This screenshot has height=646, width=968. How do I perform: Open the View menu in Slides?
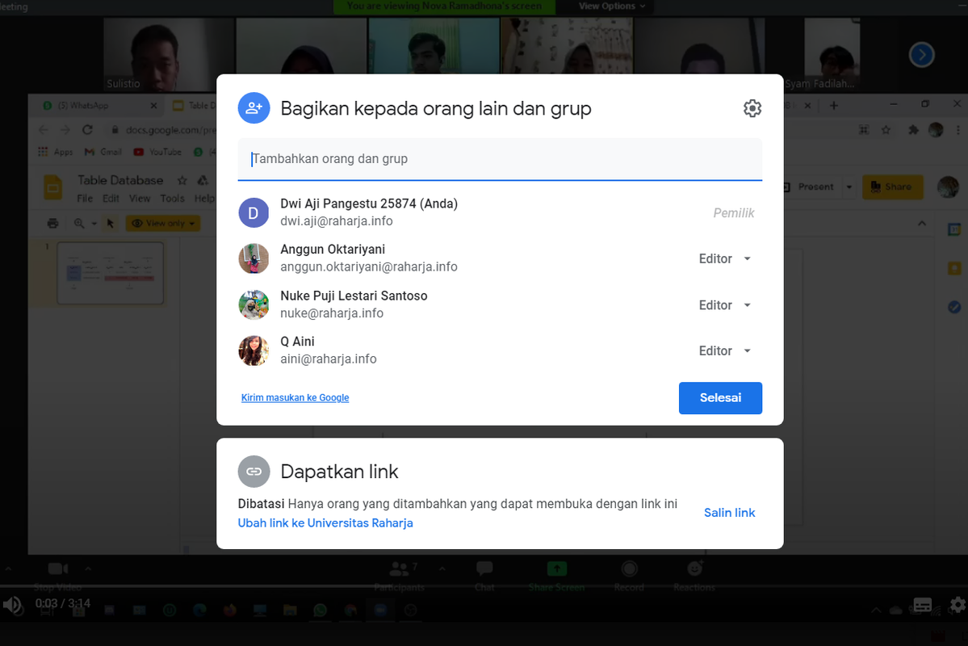click(140, 199)
